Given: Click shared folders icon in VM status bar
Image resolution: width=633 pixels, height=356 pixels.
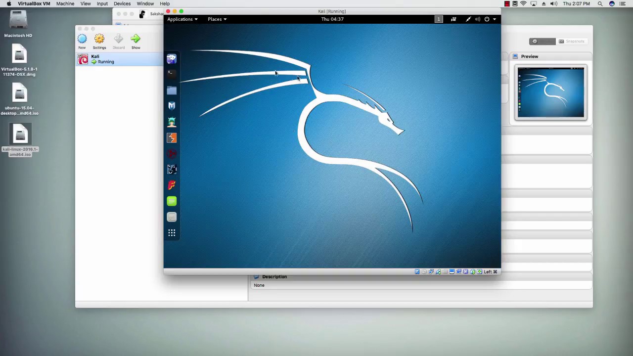Looking at the screenshot, I should (x=445, y=271).
